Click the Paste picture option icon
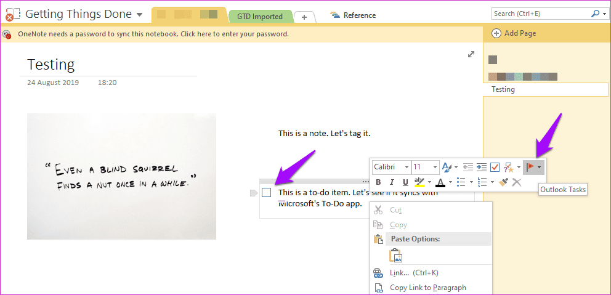This screenshot has width=611, height=295. tap(395, 255)
